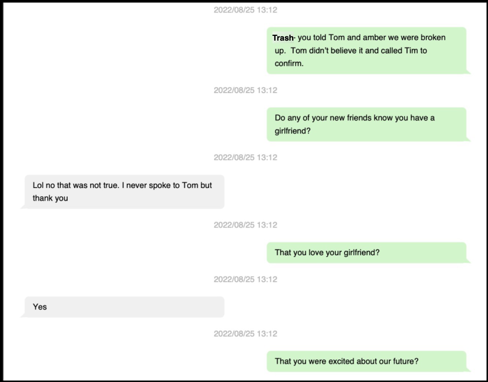Click the timestamp directly above the "Yes" bubble

245,280
